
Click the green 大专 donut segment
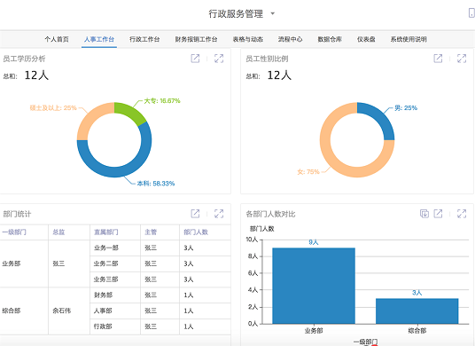(x=130, y=112)
